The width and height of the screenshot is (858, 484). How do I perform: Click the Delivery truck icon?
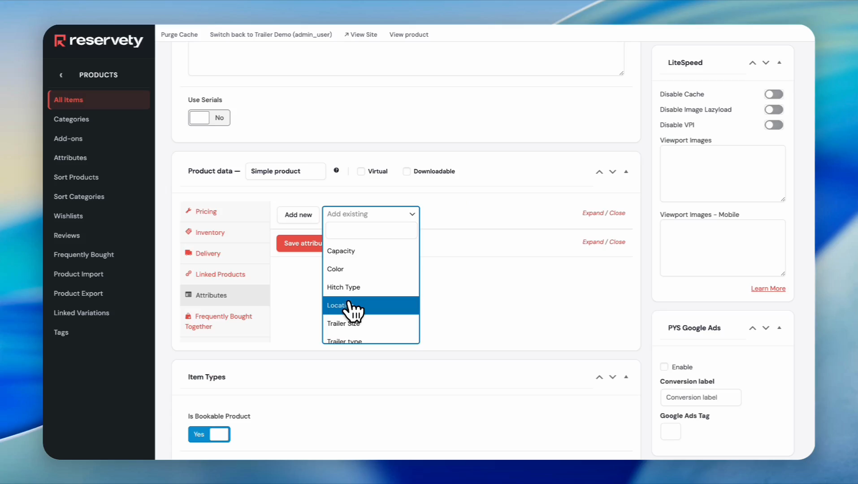pyautogui.click(x=188, y=253)
